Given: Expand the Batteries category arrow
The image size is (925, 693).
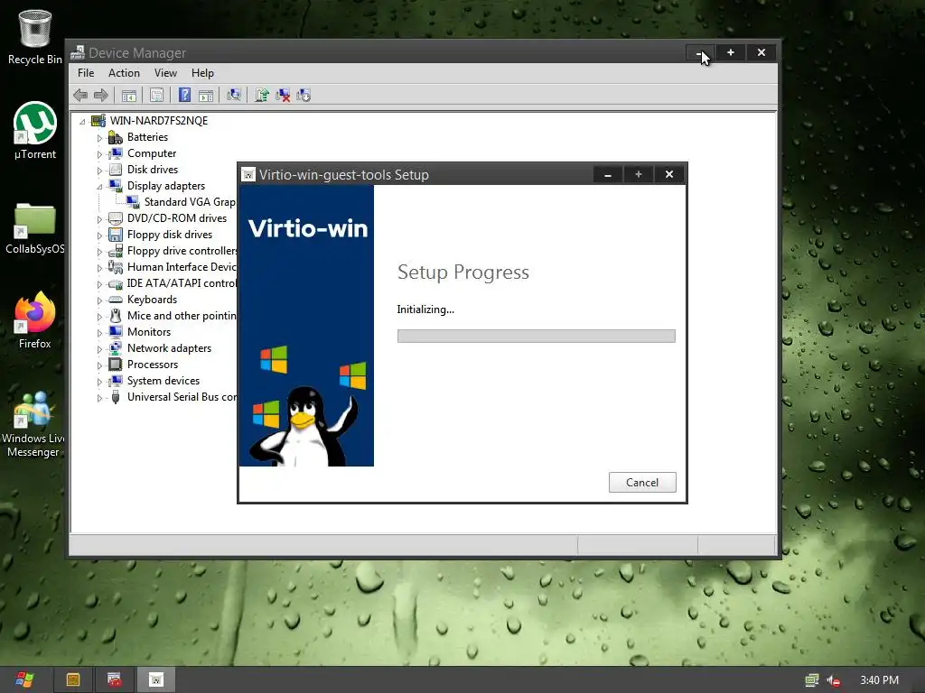Looking at the screenshot, I should coord(99,138).
